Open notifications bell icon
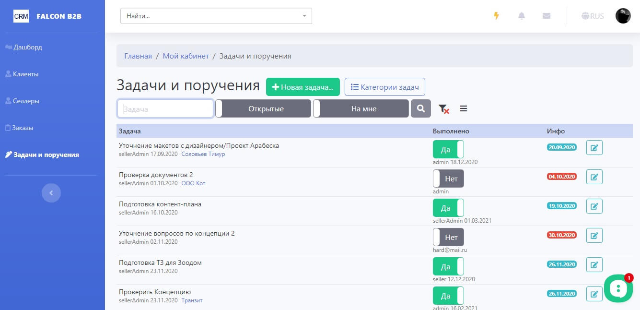Viewport: 640px width, 310px height. coord(522,16)
